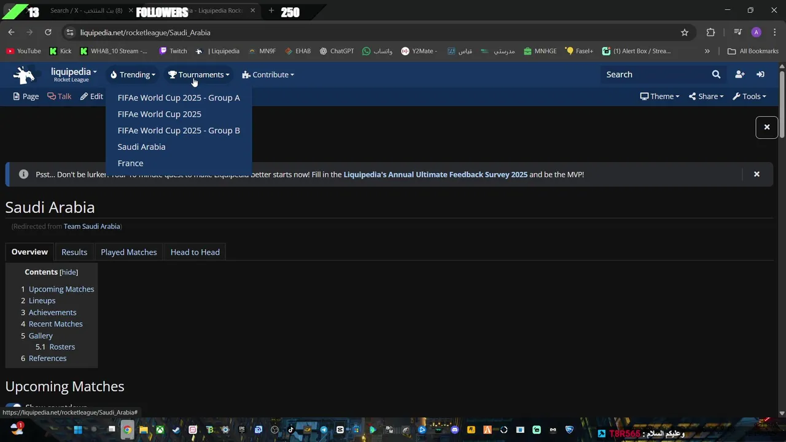786x442 pixels.
Task: Open Xbox app from the taskbar
Action: pyautogui.click(x=160, y=430)
